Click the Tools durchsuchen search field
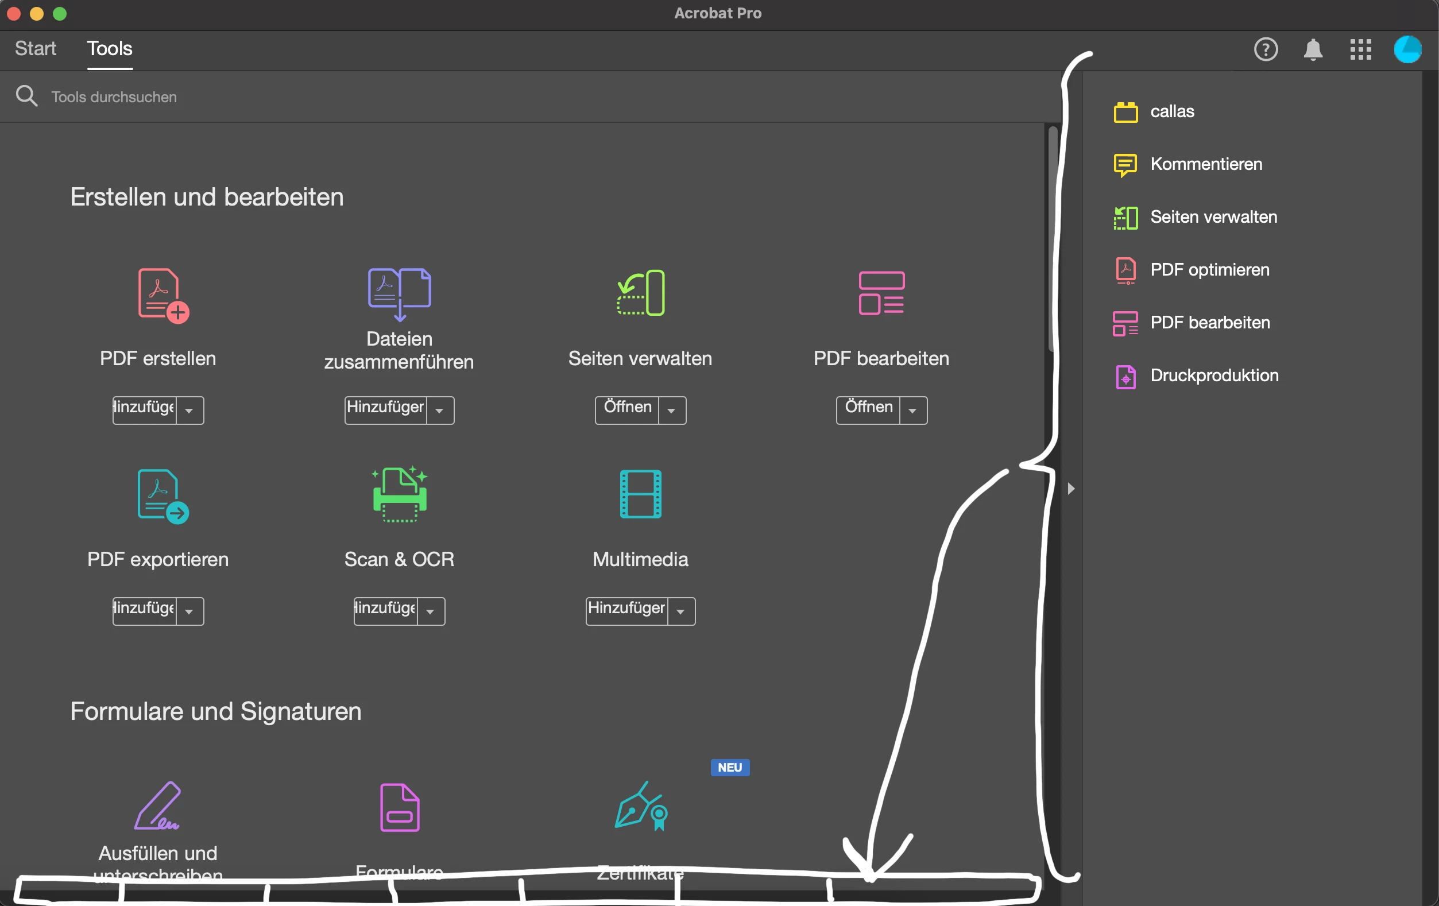Screen dimensions: 1439x906 [x=114, y=97]
